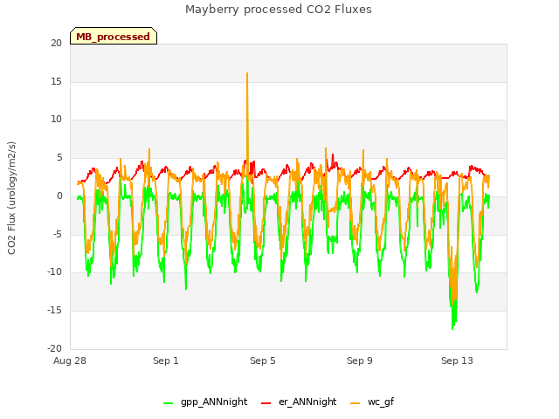
Task: Click the orange wc_gf legend swatch
Action: (x=355, y=403)
